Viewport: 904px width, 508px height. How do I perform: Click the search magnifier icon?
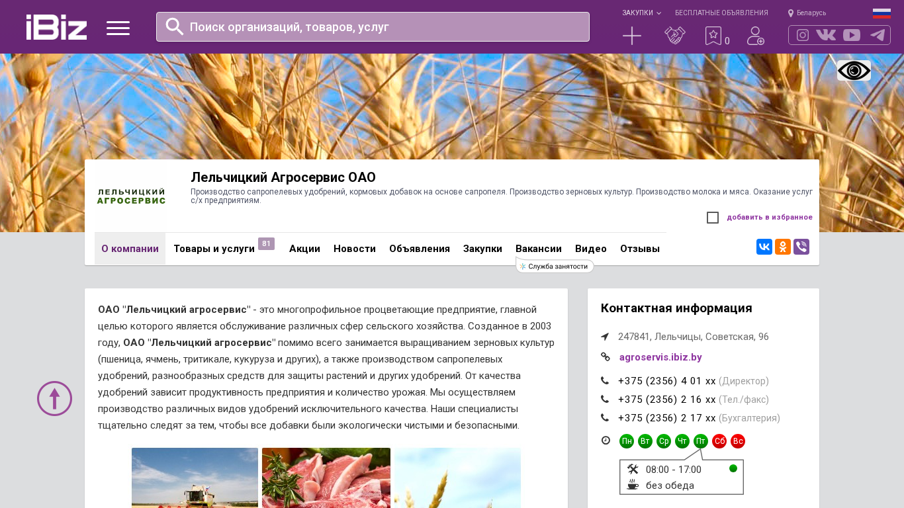click(x=175, y=26)
